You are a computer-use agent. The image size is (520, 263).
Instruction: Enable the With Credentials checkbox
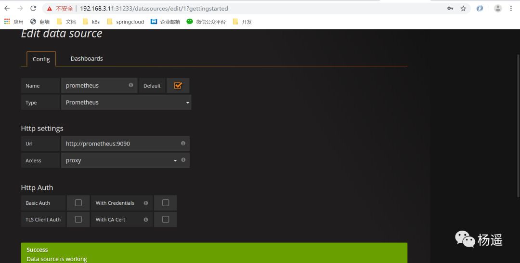(166, 203)
